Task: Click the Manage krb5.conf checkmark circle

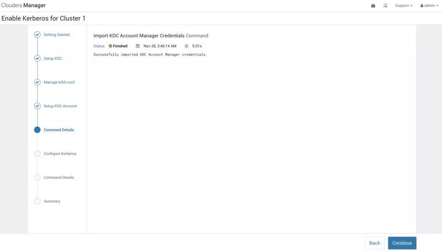Action: (37, 82)
